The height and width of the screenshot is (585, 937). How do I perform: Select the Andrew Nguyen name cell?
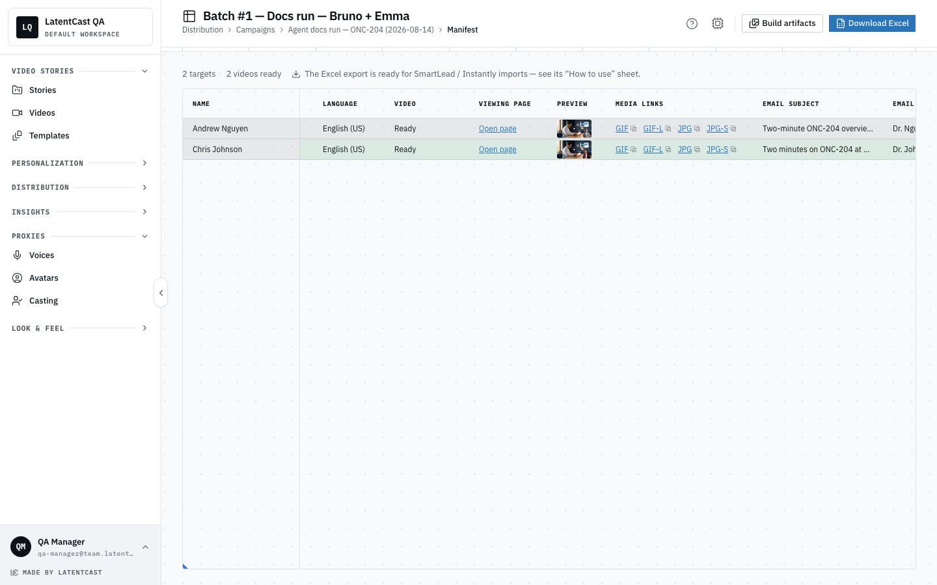click(241, 129)
